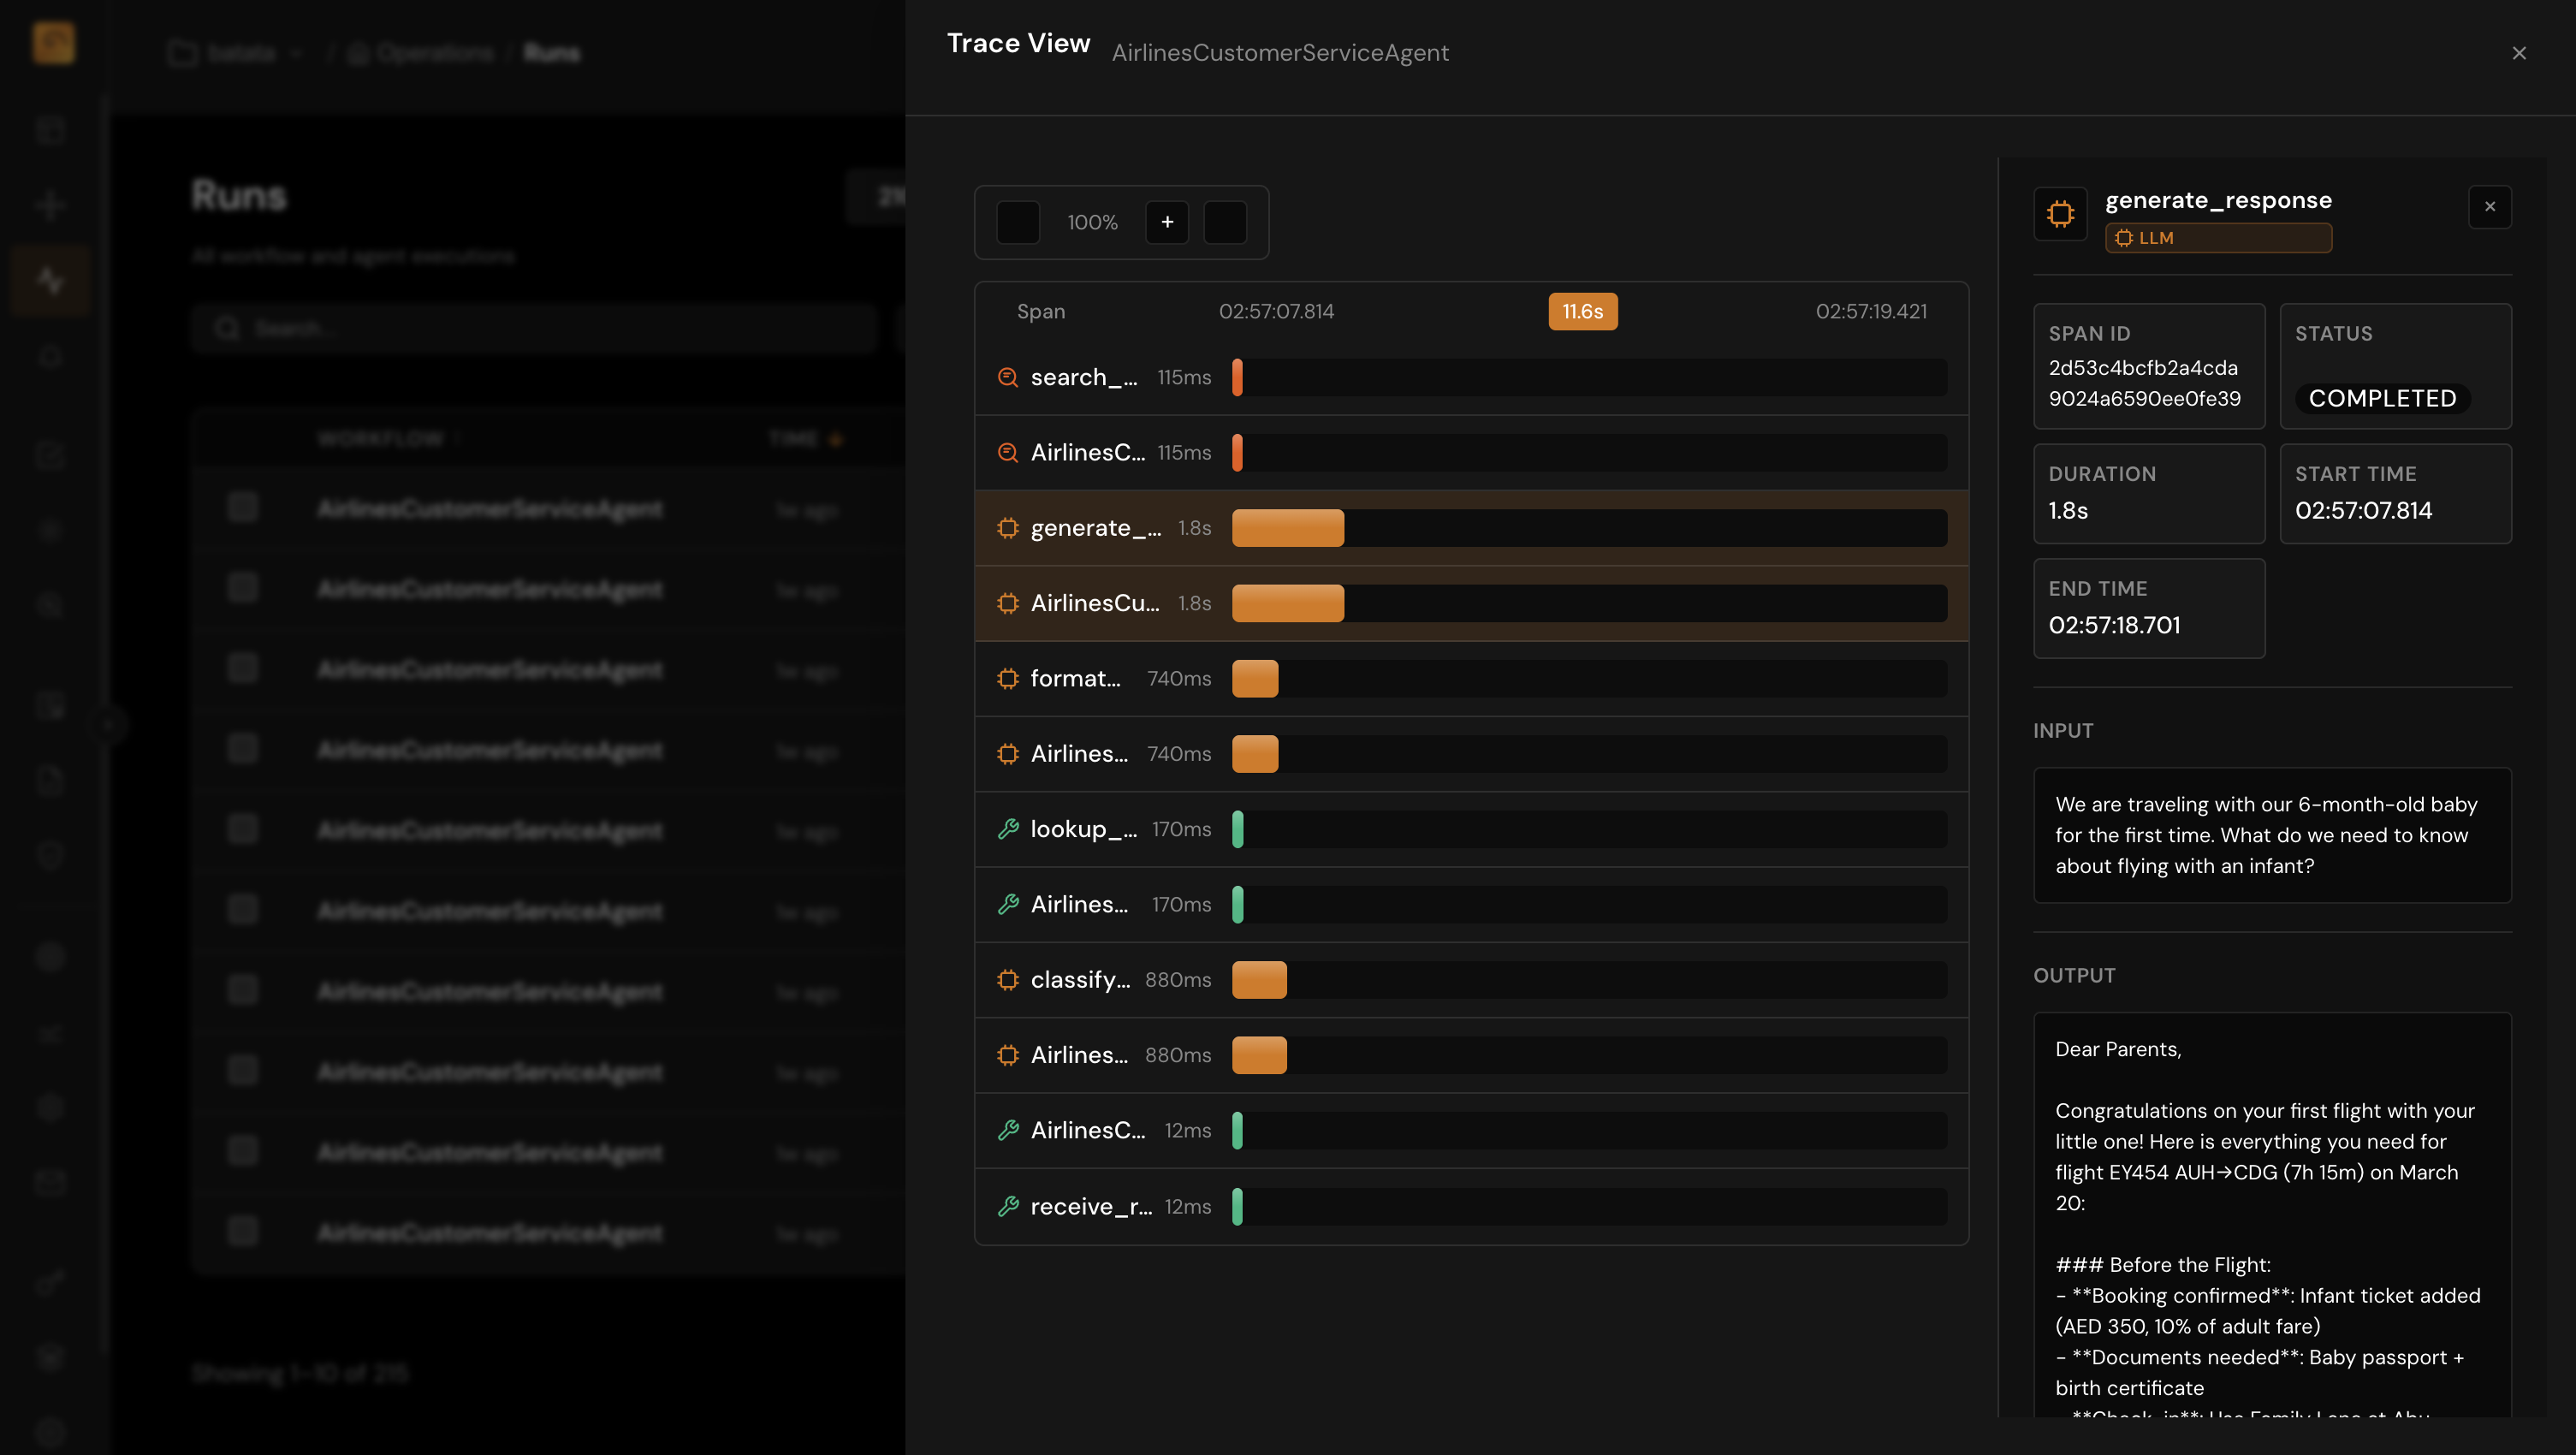Close the generate_response detail panel
This screenshot has width=2576, height=1455.
(x=2489, y=207)
